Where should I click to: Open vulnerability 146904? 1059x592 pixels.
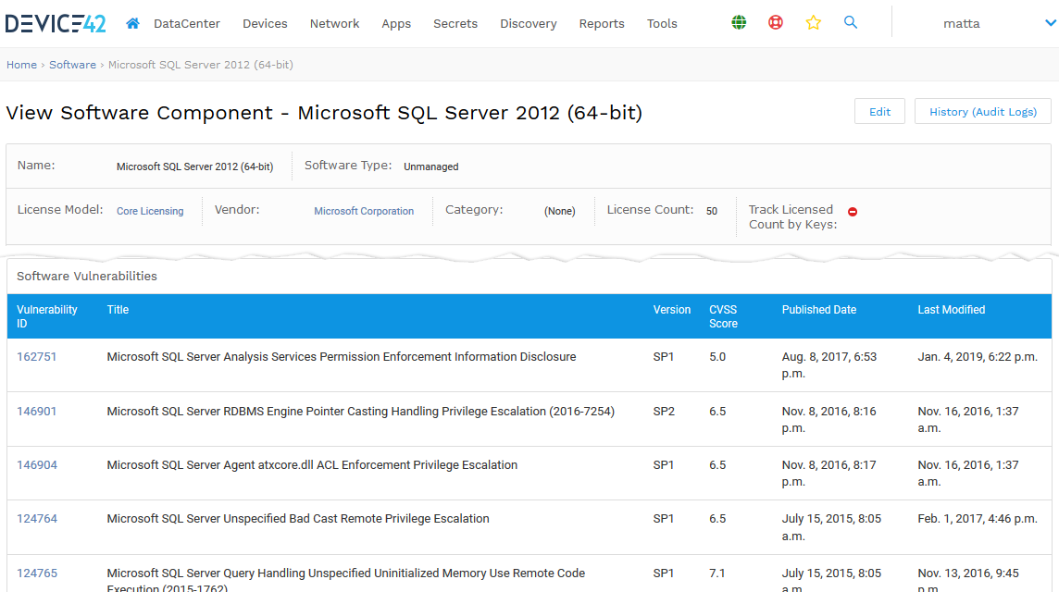[36, 465]
